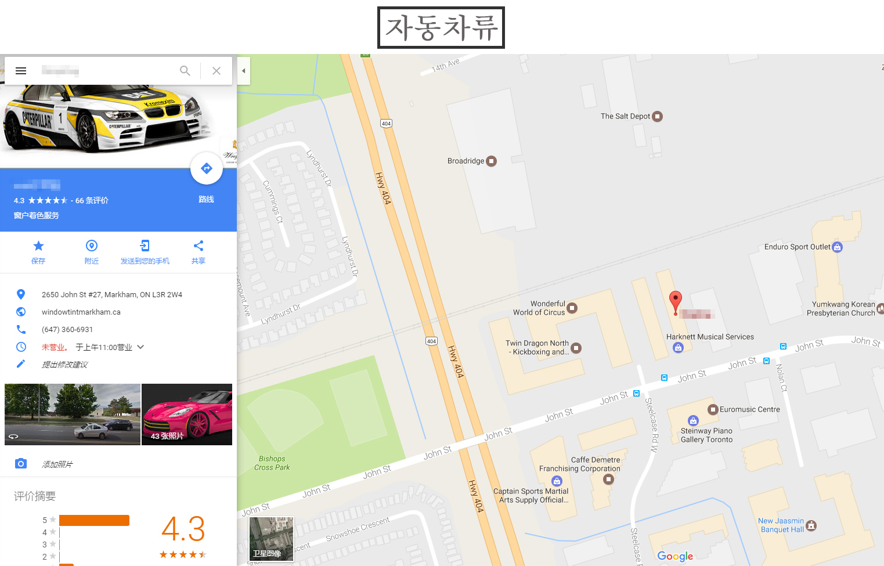
Task: Get directions with the blue route button
Action: point(207,168)
